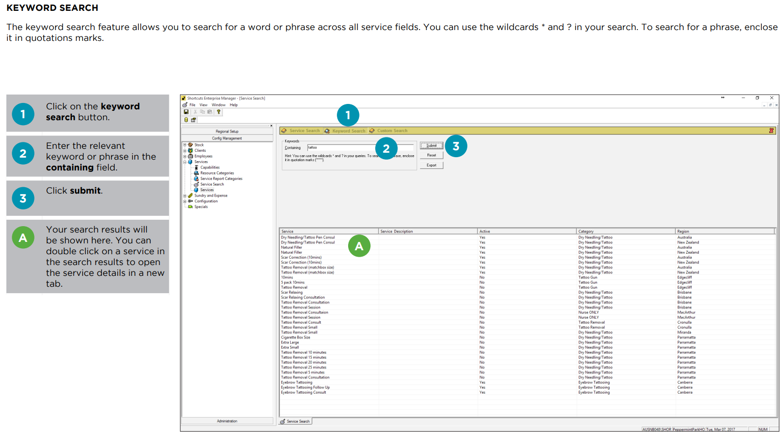Select the Specials tree item icon
This screenshot has width=784, height=435.
click(x=191, y=207)
